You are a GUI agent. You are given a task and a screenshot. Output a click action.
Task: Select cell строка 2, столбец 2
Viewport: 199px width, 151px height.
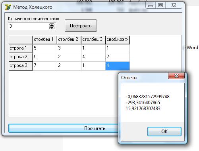click(69, 57)
